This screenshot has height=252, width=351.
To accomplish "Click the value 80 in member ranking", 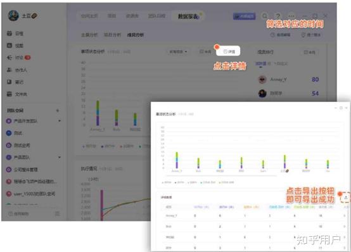I will [x=315, y=79].
